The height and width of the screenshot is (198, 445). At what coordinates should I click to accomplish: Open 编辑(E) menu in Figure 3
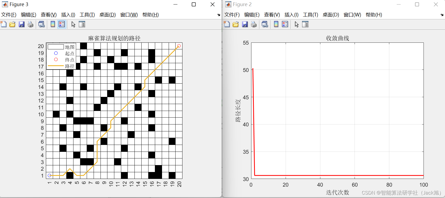[x=29, y=15]
